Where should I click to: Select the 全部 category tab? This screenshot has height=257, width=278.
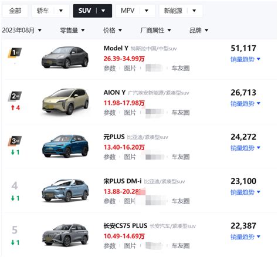[15, 11]
